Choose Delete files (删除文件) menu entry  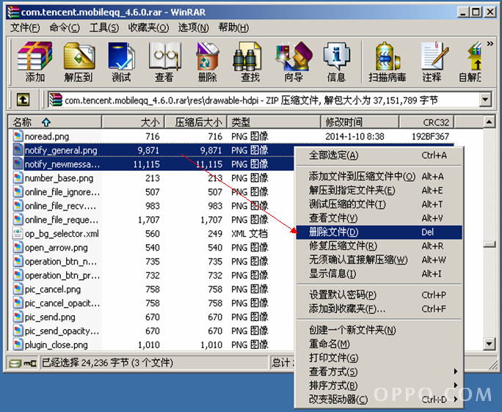point(379,232)
